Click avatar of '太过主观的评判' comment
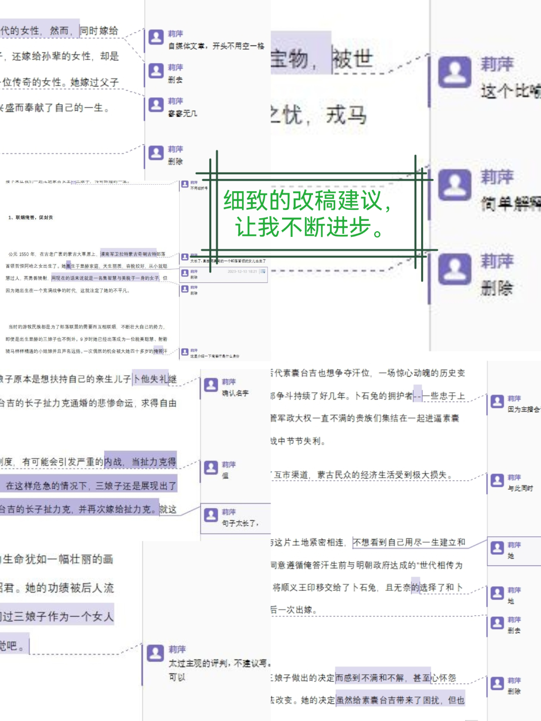 coord(155,653)
